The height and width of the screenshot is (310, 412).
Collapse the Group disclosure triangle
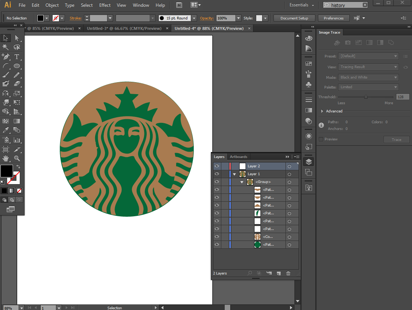point(242,182)
